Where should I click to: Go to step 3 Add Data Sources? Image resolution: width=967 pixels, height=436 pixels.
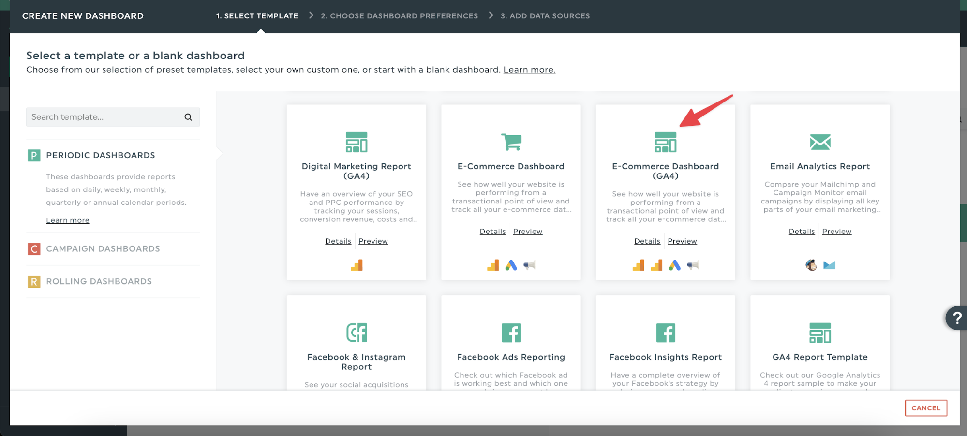point(545,16)
